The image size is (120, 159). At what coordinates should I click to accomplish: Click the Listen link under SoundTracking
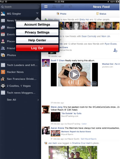84,124
